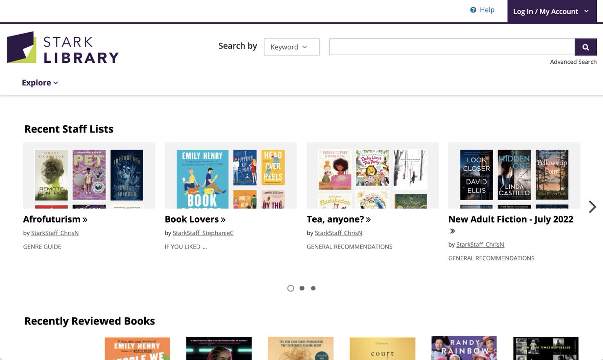The image size is (603, 360).
Task: Click the Tea, anyone? covers thumbnail
Action: click(x=372, y=175)
